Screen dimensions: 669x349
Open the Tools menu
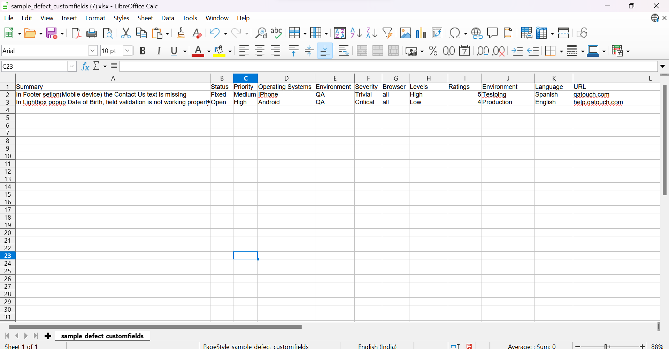[190, 18]
